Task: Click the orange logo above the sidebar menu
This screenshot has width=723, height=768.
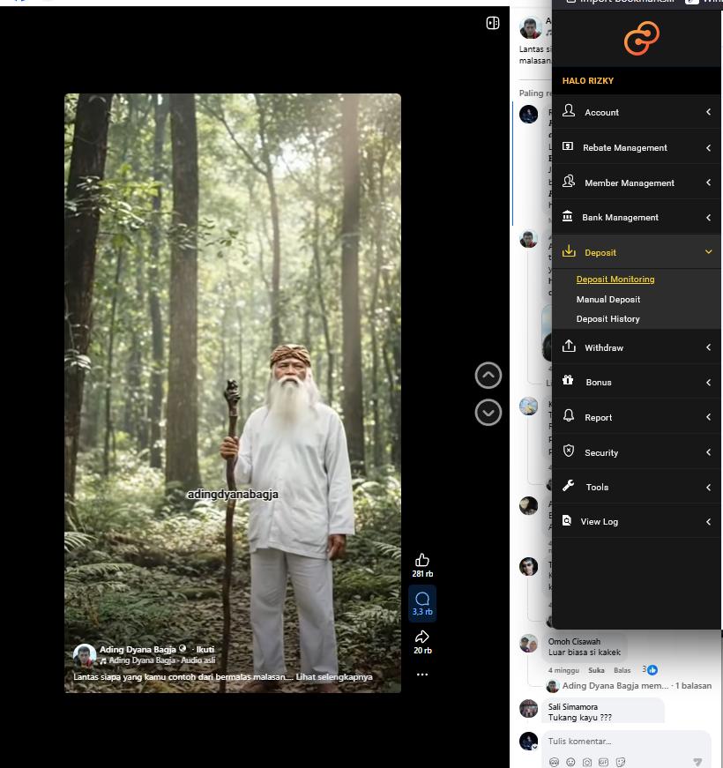Action: coord(641,38)
